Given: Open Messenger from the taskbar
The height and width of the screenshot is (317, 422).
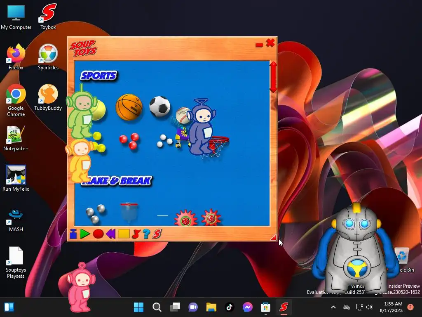Looking at the screenshot, I should [x=247, y=307].
